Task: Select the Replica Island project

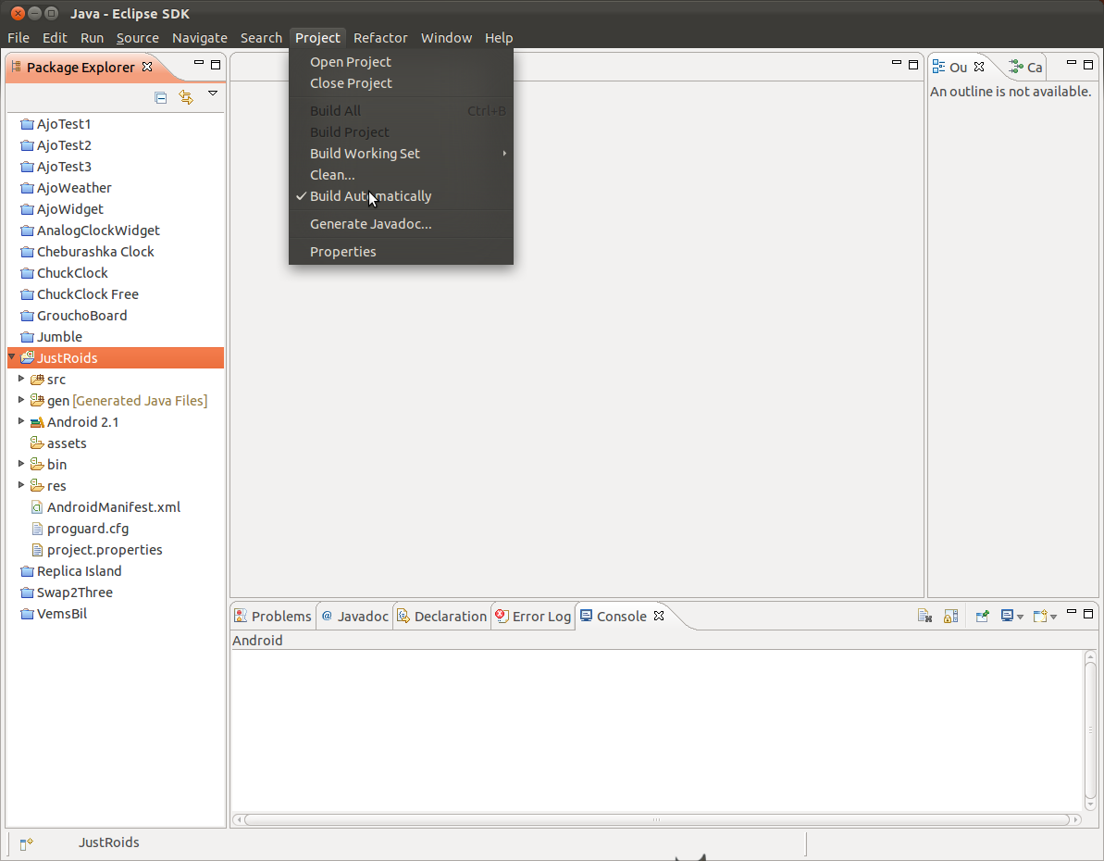Action: point(71,571)
